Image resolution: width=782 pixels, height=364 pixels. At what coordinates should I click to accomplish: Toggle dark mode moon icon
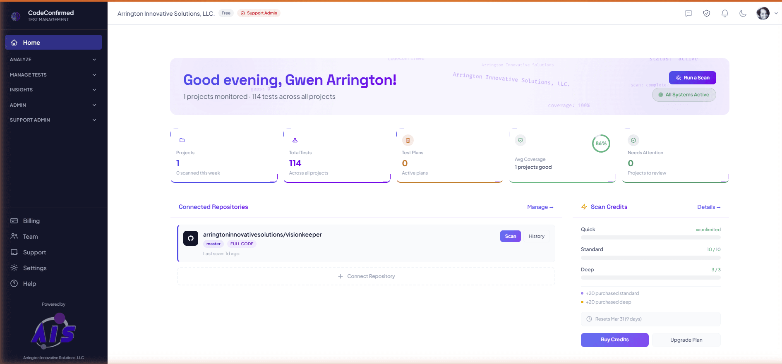[743, 14]
